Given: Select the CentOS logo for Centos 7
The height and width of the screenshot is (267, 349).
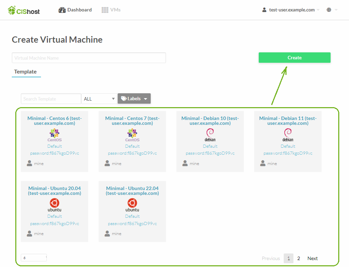Looking at the screenshot, I should click(132, 135).
